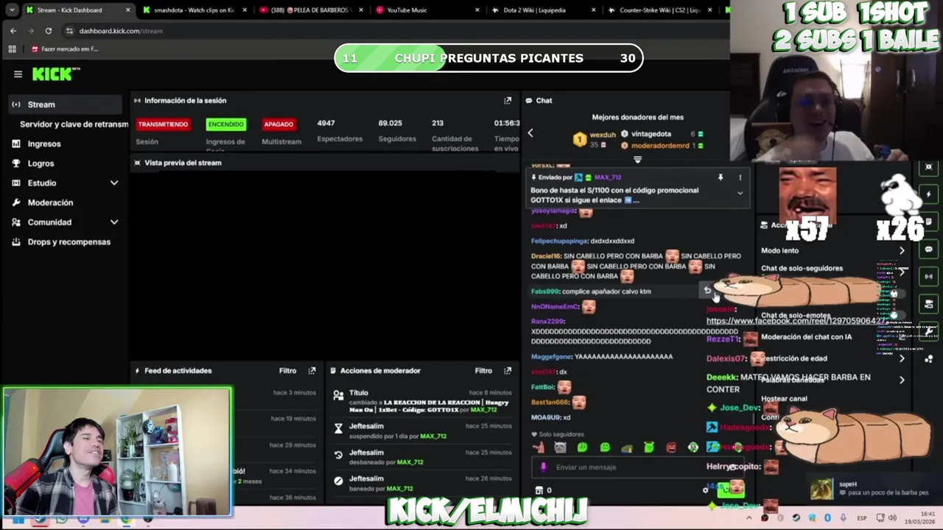Pop out the Feed de actividades panel

[x=312, y=370]
